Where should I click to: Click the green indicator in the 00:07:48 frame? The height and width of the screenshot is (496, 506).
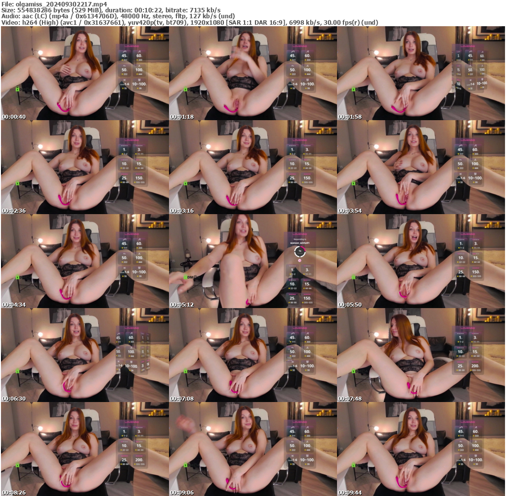(353, 371)
